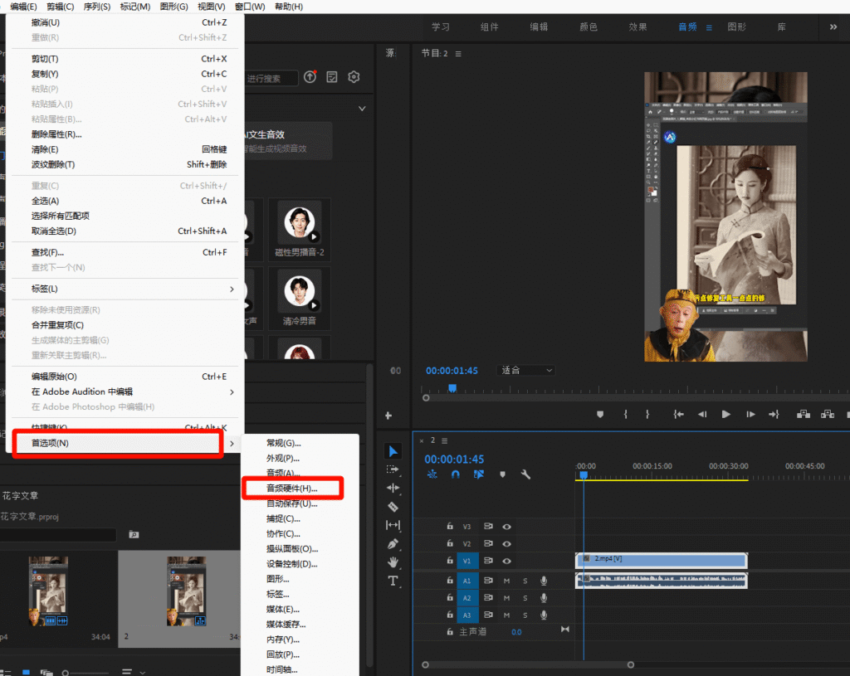Open the 适合 zoom level dropdown
Image resolution: width=850 pixels, height=676 pixels.
(526, 370)
